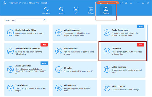Select the Toolbox tab
152x97 pixels.
pyautogui.click(x=106, y=10)
